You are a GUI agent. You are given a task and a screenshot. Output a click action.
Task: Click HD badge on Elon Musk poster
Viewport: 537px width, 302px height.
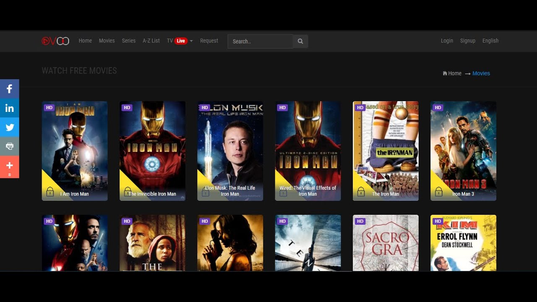pos(205,108)
